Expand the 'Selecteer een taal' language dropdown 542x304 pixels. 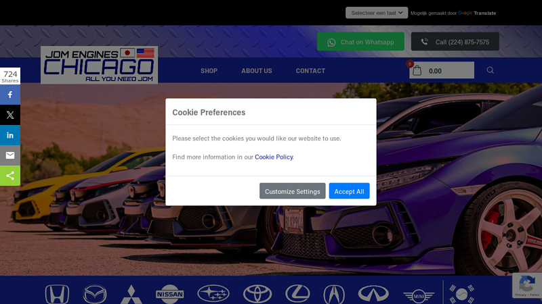tap(377, 13)
